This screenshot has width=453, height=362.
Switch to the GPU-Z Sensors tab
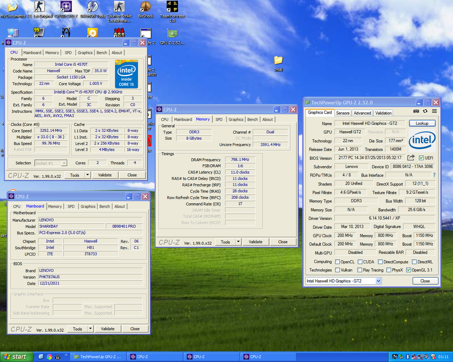pyautogui.click(x=343, y=113)
